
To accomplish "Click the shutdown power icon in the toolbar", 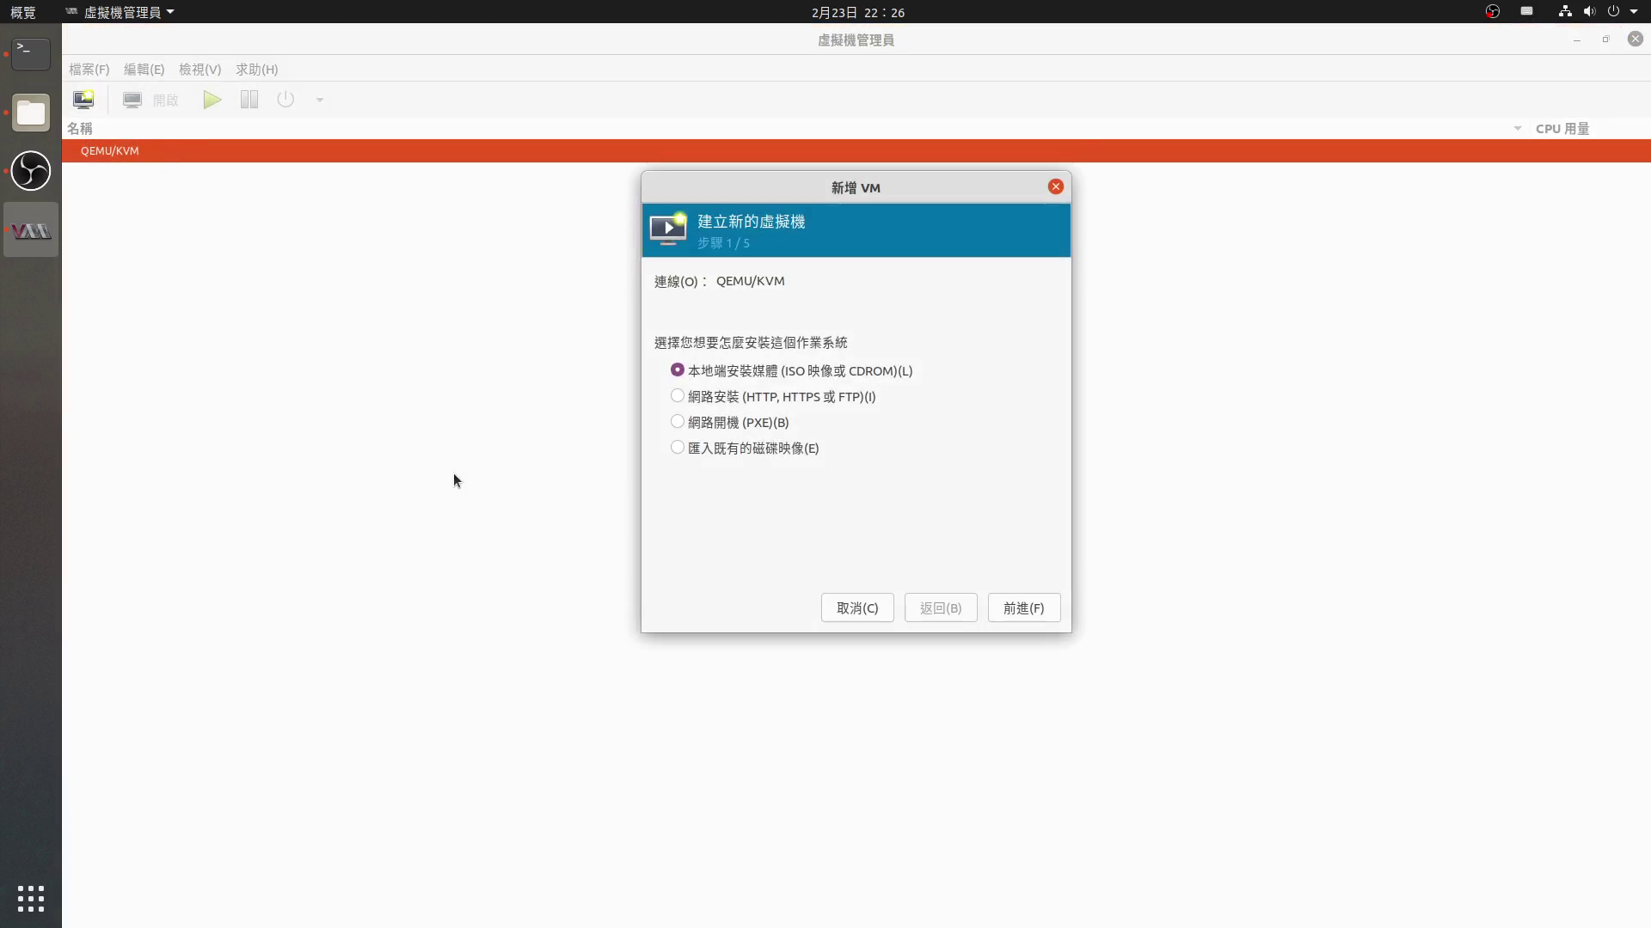I will point(285,100).
